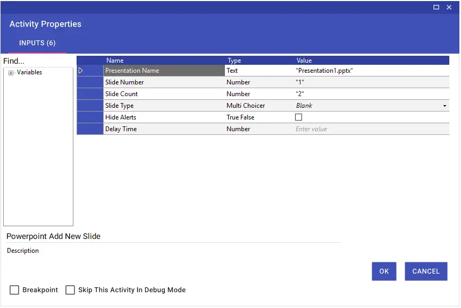This screenshot has width=461, height=308.
Task: Select the Variables tree item
Action: point(29,72)
